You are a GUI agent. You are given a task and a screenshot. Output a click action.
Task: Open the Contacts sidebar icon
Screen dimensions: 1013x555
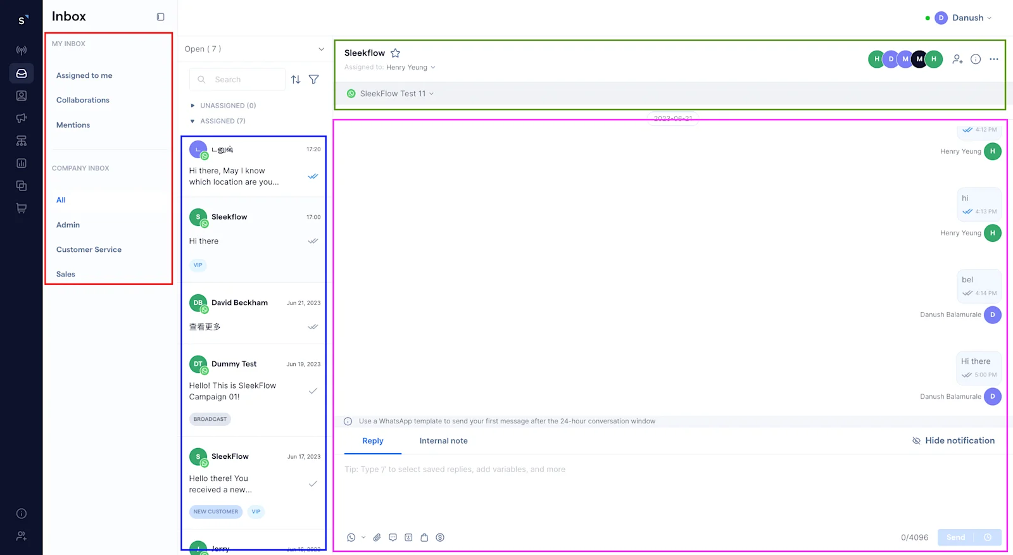click(x=22, y=96)
